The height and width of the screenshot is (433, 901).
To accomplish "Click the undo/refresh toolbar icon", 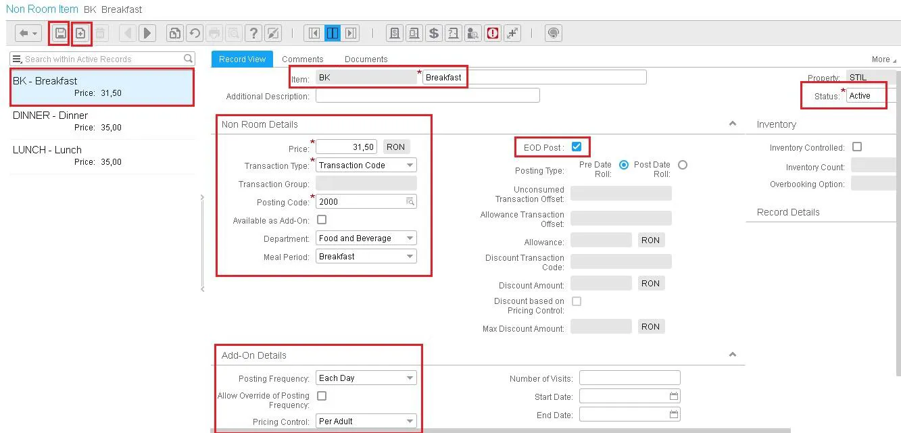I will (195, 32).
